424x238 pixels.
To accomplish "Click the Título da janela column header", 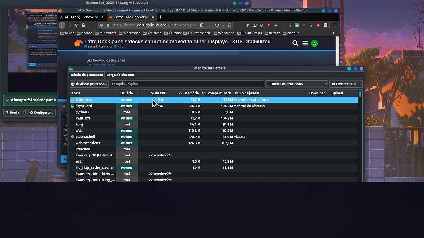I will (270, 93).
